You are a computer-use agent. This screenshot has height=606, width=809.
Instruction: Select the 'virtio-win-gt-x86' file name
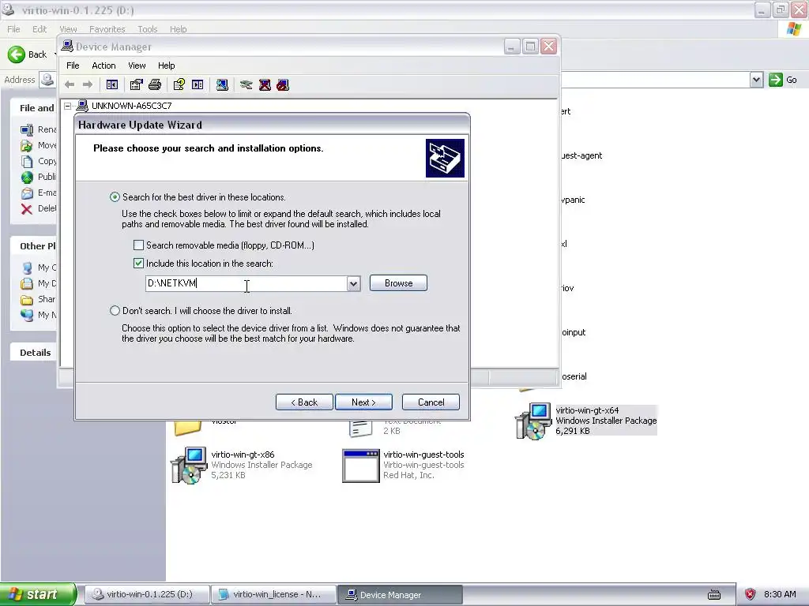(243, 454)
